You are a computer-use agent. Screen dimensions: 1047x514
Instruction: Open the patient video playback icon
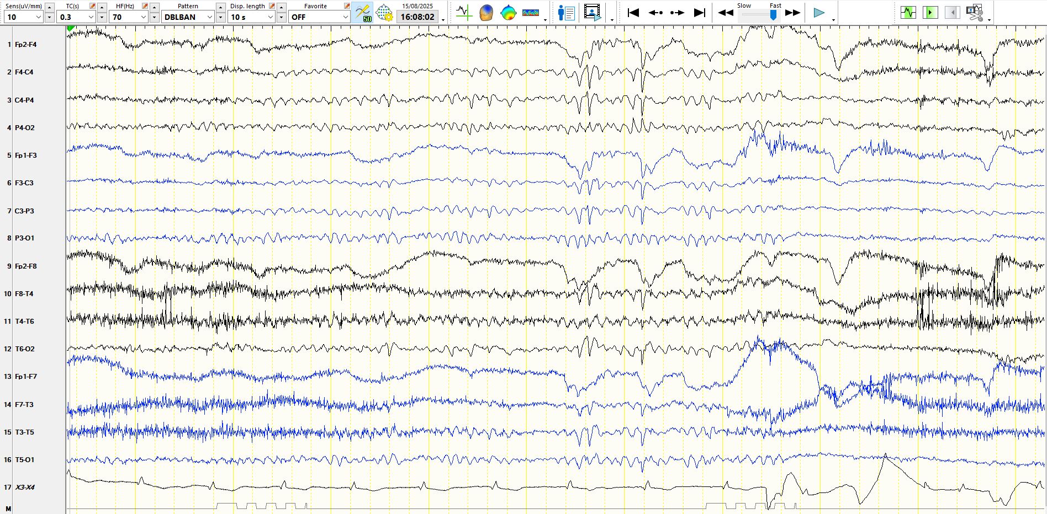click(x=593, y=12)
